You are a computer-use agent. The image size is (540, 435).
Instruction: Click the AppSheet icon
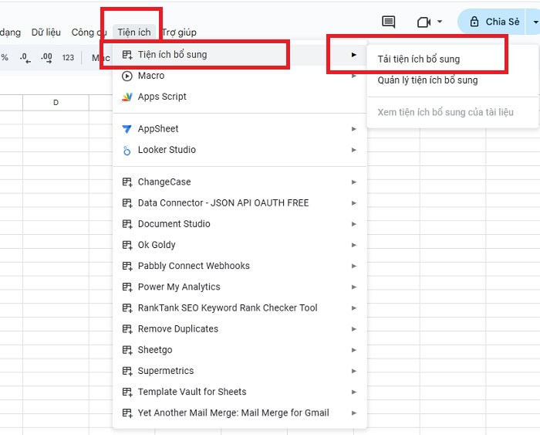pos(127,129)
